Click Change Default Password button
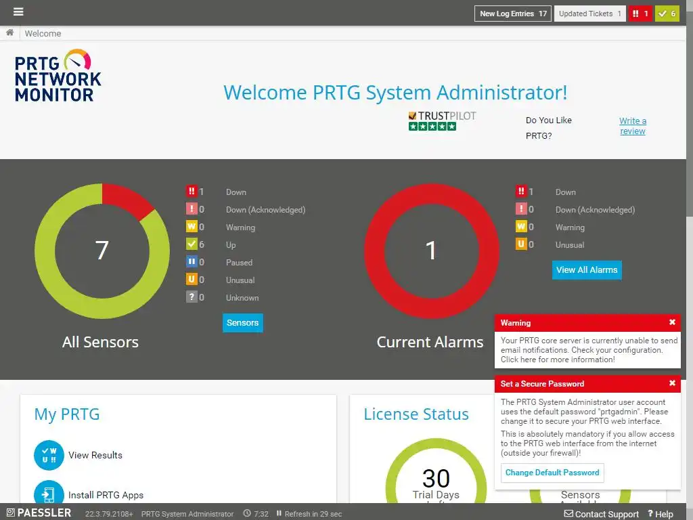The height and width of the screenshot is (520, 693). (552, 473)
